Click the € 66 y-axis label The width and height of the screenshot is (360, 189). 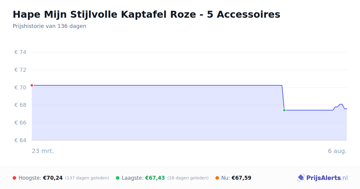coord(20,123)
